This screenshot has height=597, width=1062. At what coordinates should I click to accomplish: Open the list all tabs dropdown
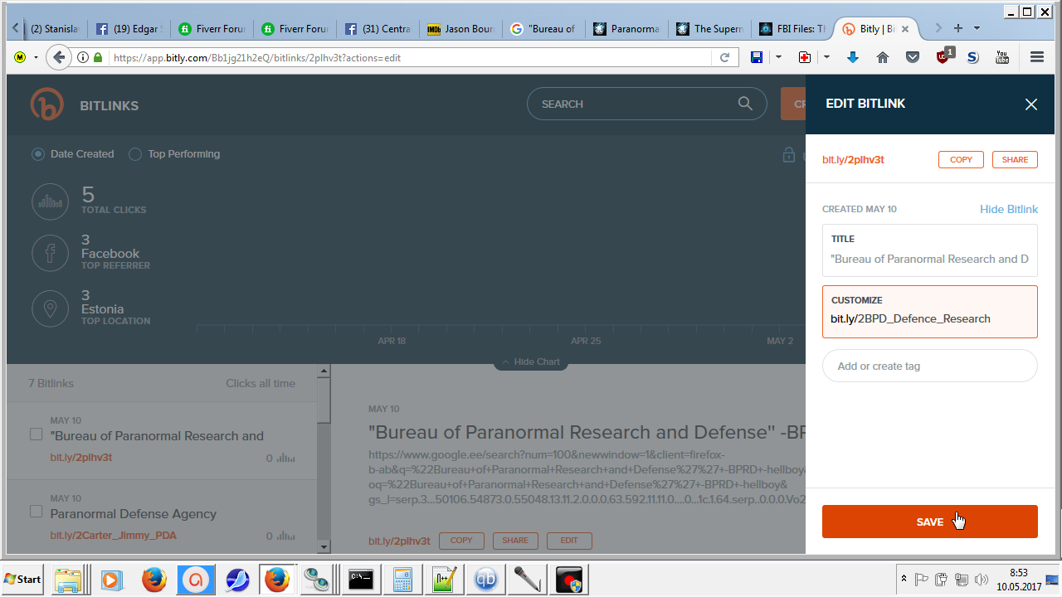click(x=977, y=28)
